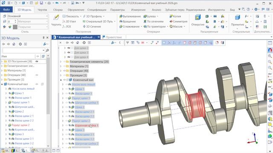Toggle visibility eye of Коленчатый вал in left panel
Image resolution: width=273 pixels, height=153 pixels.
[x=37, y=84]
